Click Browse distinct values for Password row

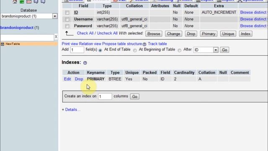pos(254,26)
